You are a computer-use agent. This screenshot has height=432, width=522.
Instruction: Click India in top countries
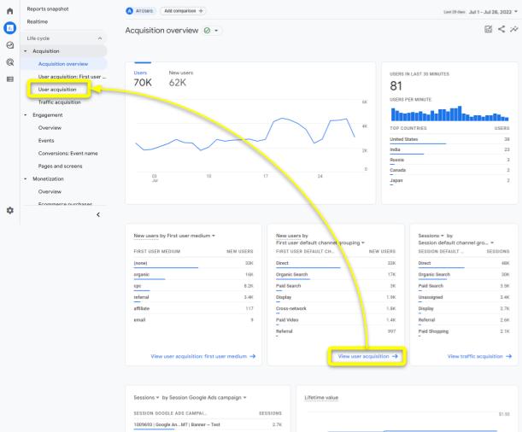click(449, 149)
